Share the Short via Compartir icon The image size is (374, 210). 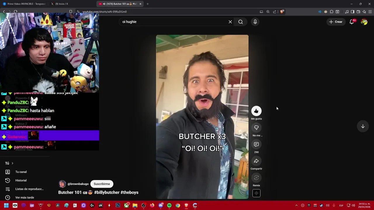(256, 161)
